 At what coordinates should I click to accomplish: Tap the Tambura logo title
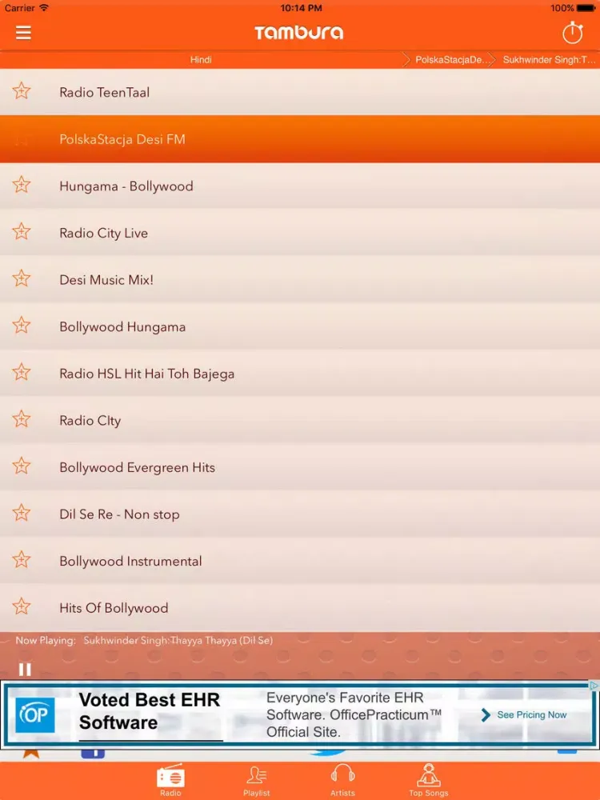click(299, 33)
